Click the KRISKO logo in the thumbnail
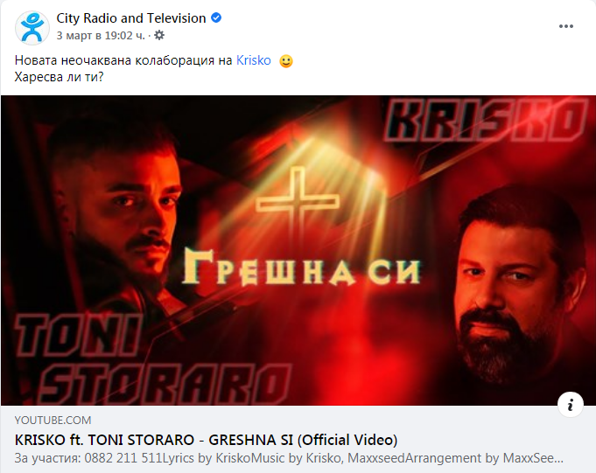Screen dimensions: 596x473 (x=485, y=121)
